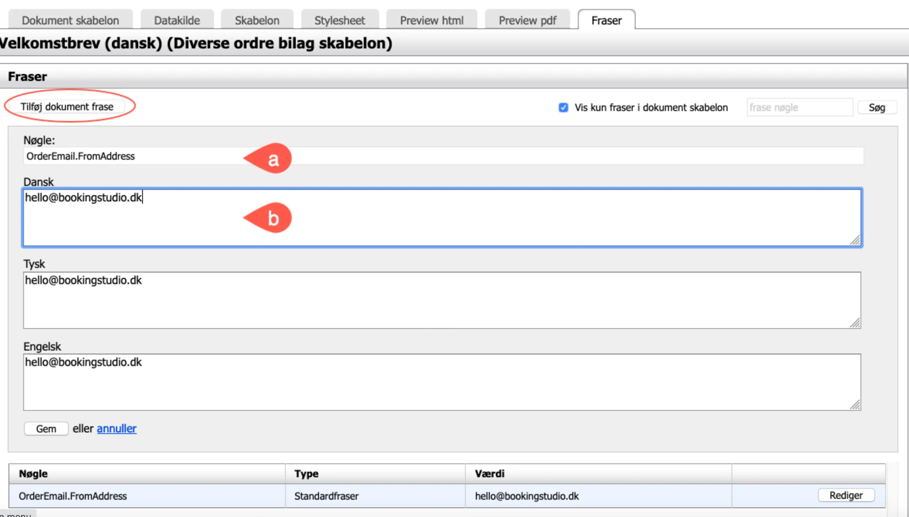Uncheck Vis kun fraser i dokument skabelon

(x=563, y=107)
